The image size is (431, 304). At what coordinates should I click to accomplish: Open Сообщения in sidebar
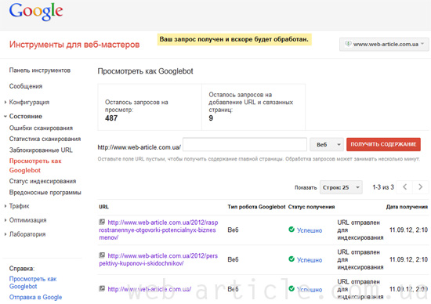[26, 86]
